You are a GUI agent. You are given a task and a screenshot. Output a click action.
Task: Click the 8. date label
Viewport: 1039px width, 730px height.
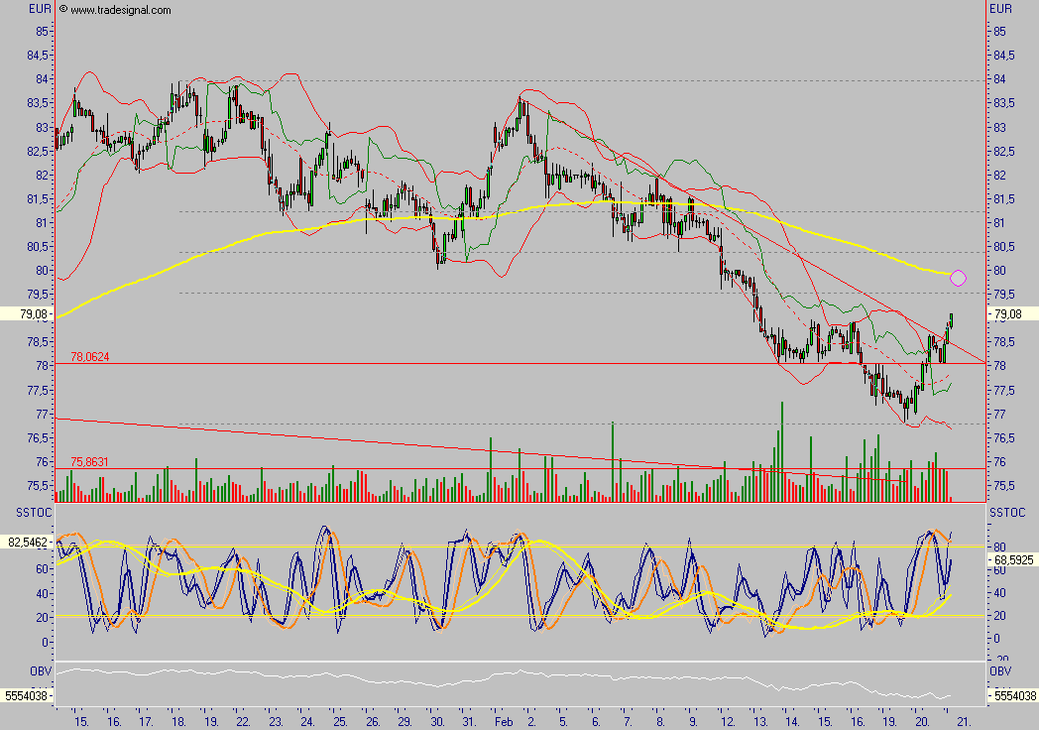click(x=660, y=721)
